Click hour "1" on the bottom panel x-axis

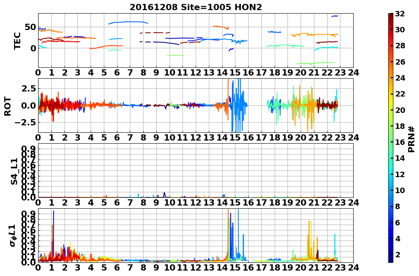(51, 267)
